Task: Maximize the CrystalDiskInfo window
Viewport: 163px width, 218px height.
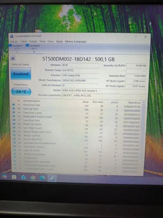Action: tap(135, 37)
